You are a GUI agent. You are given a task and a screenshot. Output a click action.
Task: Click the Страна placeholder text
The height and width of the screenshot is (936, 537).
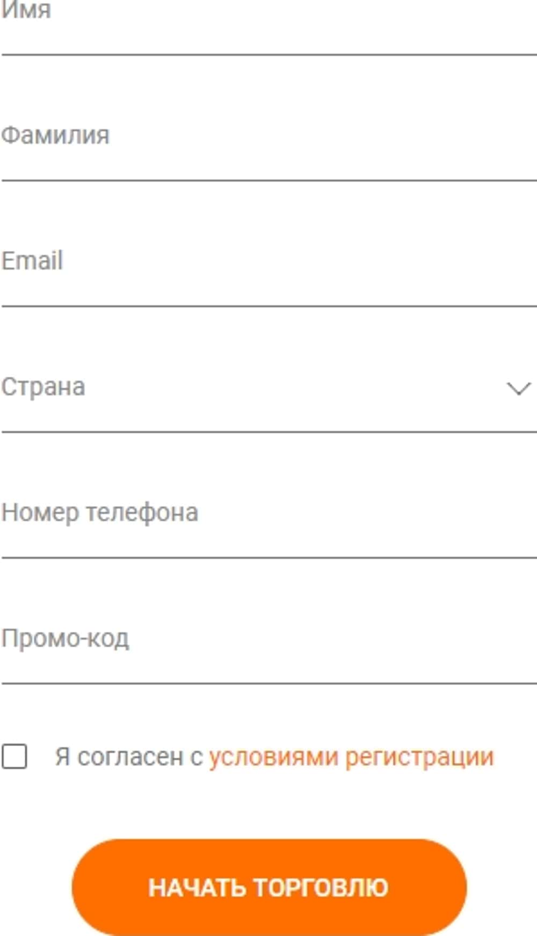pos(43,387)
